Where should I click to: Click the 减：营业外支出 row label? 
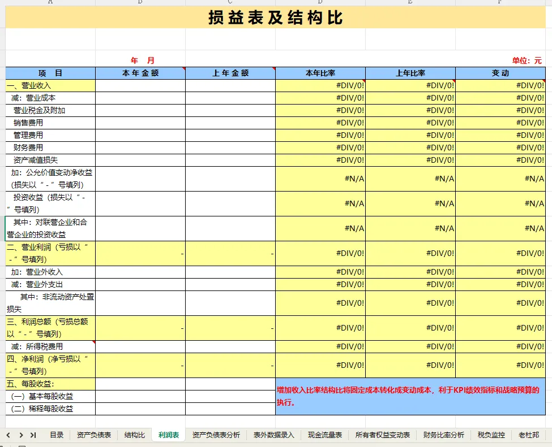coord(50,284)
